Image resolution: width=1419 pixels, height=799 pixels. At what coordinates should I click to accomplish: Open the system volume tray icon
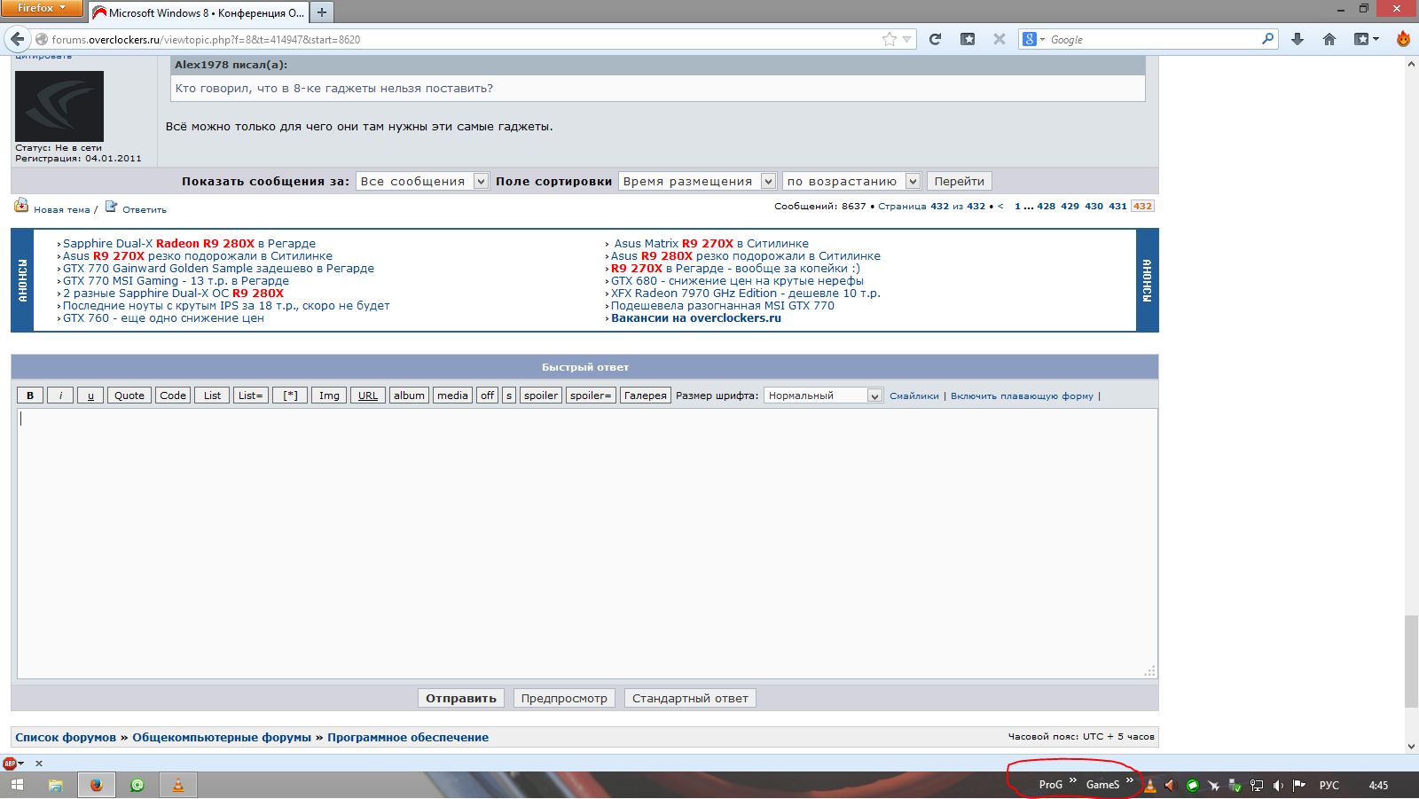[x=1278, y=785]
